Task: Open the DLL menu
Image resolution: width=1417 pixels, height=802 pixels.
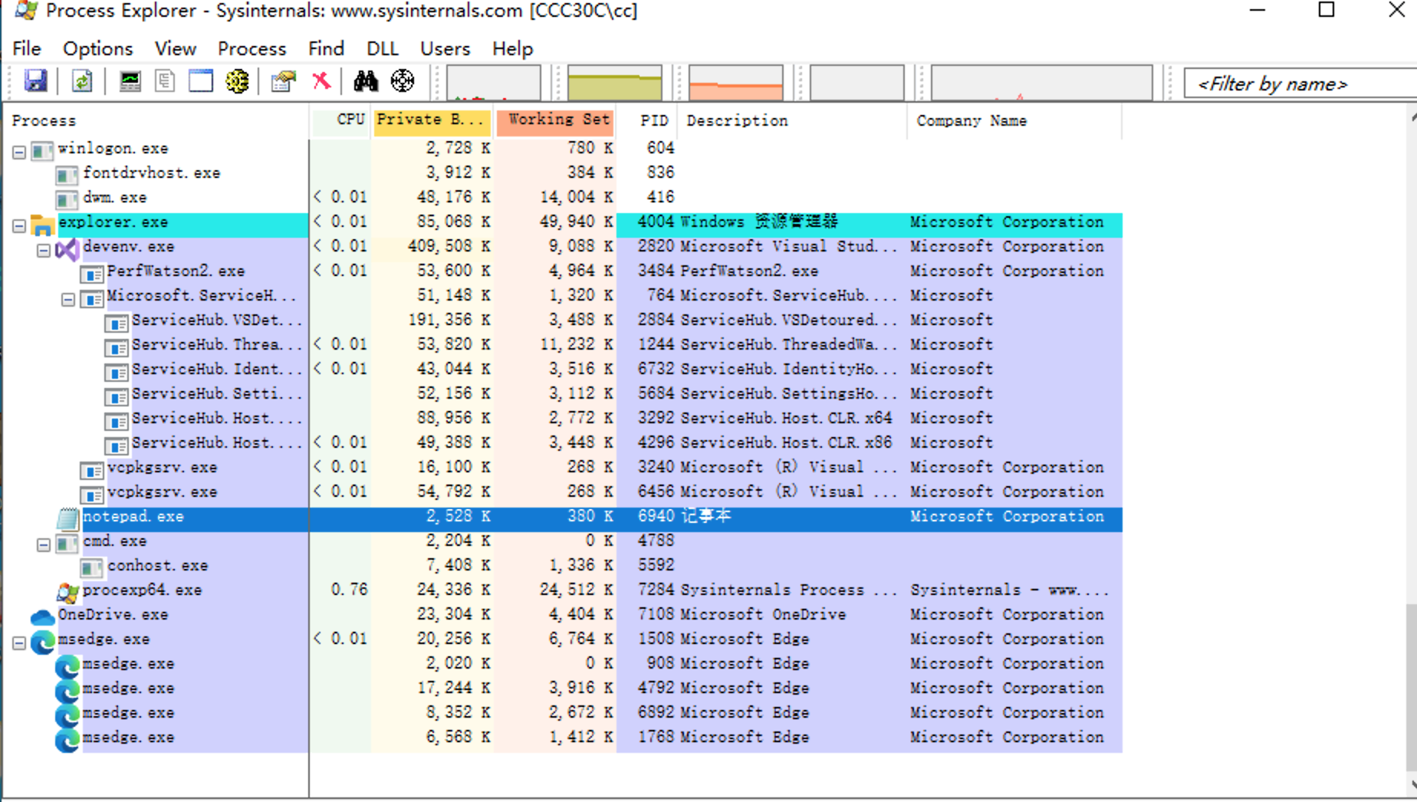Action: tap(382, 48)
